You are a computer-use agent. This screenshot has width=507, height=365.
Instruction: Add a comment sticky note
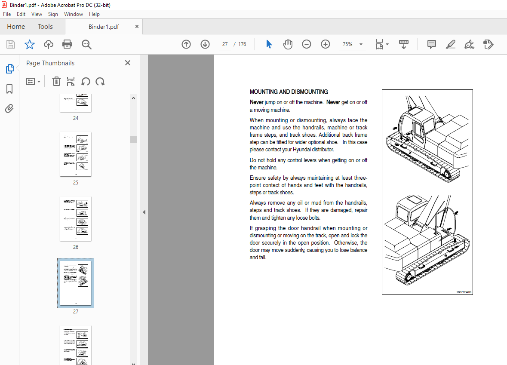click(x=432, y=44)
